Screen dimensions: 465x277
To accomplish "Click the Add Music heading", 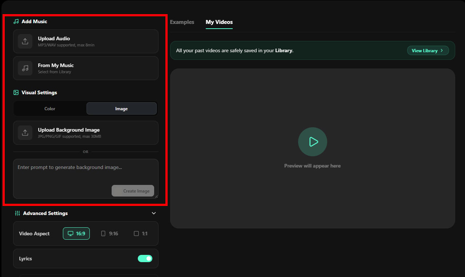I will (34, 21).
